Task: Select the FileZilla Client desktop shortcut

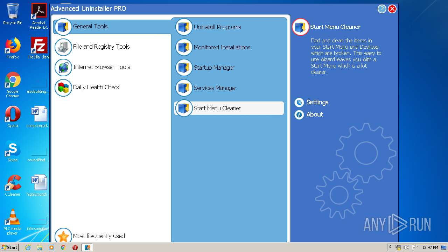Action: coord(39,48)
